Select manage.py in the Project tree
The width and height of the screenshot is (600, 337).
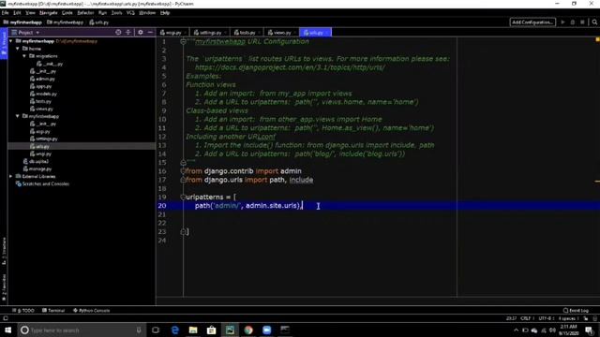click(x=37, y=168)
